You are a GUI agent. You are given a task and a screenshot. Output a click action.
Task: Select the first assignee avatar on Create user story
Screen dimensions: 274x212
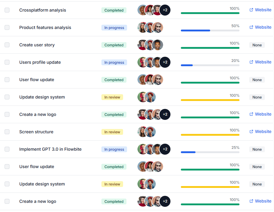[x=142, y=45]
